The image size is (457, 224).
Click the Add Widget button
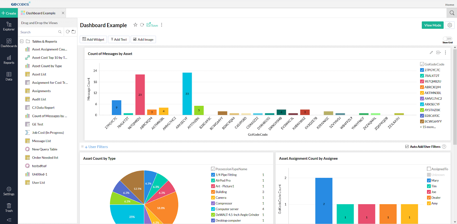click(x=93, y=39)
